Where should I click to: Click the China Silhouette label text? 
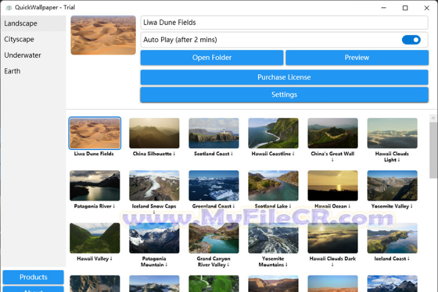(154, 154)
